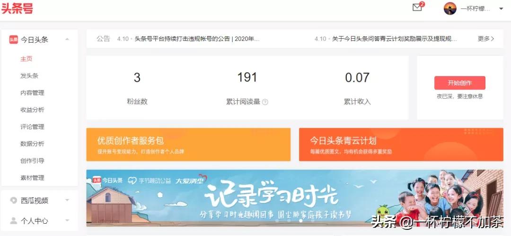This screenshot has width=511, height=236.
Task: Open 创作引导 in the sidebar
Action: pos(32,161)
